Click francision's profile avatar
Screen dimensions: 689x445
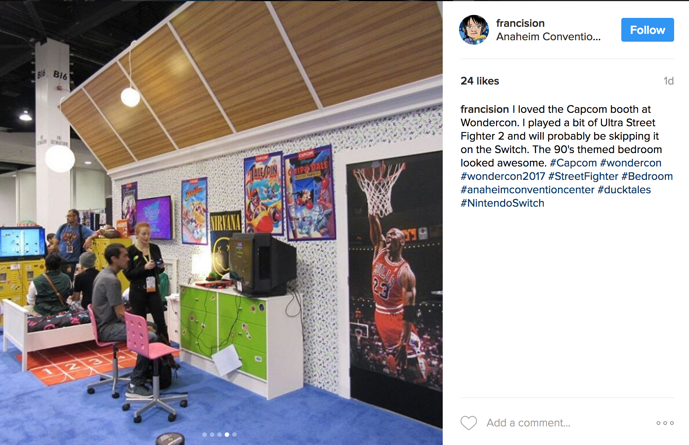point(474,30)
